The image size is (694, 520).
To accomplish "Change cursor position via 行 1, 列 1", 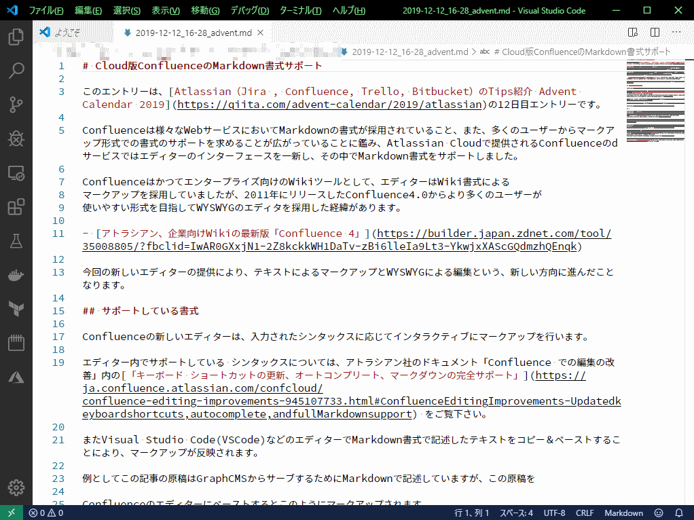I will pos(471,513).
